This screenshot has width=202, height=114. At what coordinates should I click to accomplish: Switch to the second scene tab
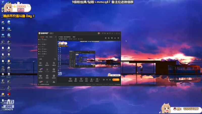coord(47,37)
